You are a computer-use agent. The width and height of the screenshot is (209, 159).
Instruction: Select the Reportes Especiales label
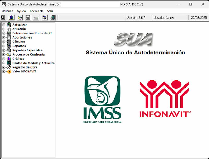[27, 50]
